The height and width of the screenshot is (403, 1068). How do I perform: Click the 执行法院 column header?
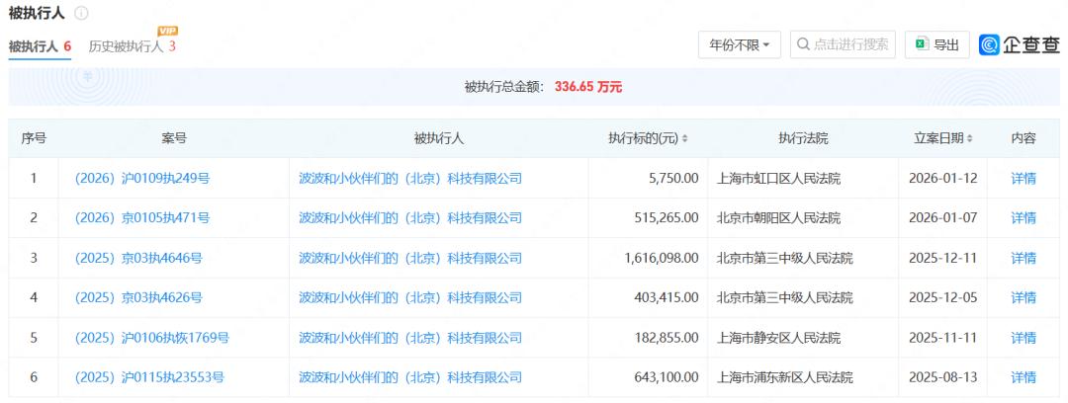[x=803, y=139]
